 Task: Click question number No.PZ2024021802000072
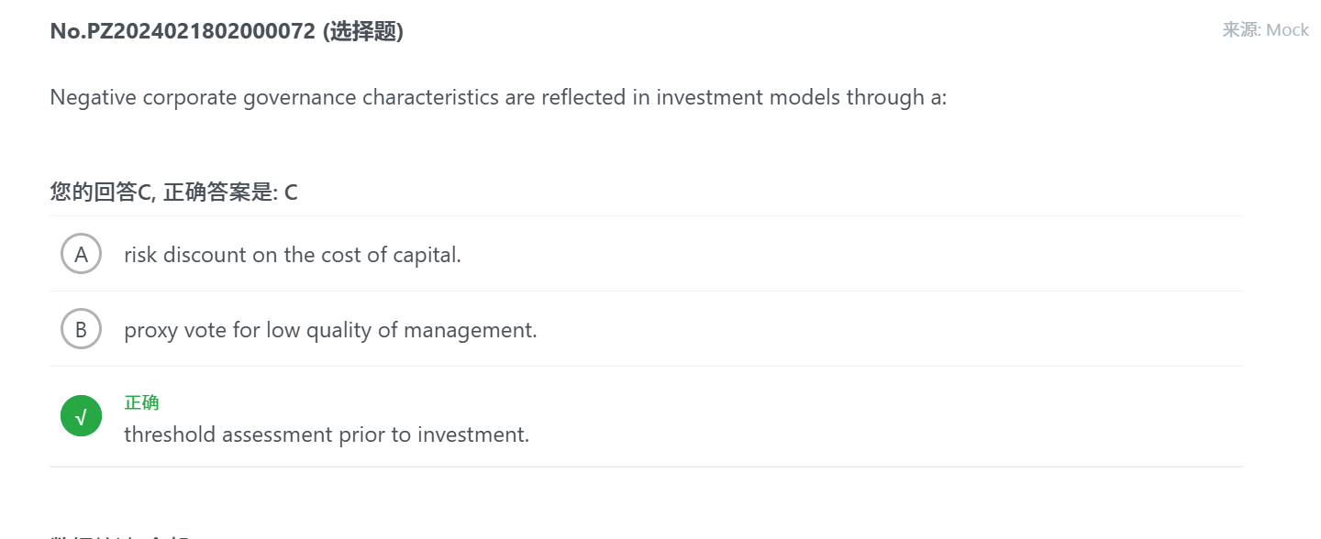[x=183, y=31]
